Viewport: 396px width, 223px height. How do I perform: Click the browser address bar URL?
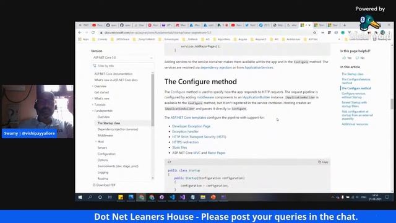tap(158, 33)
